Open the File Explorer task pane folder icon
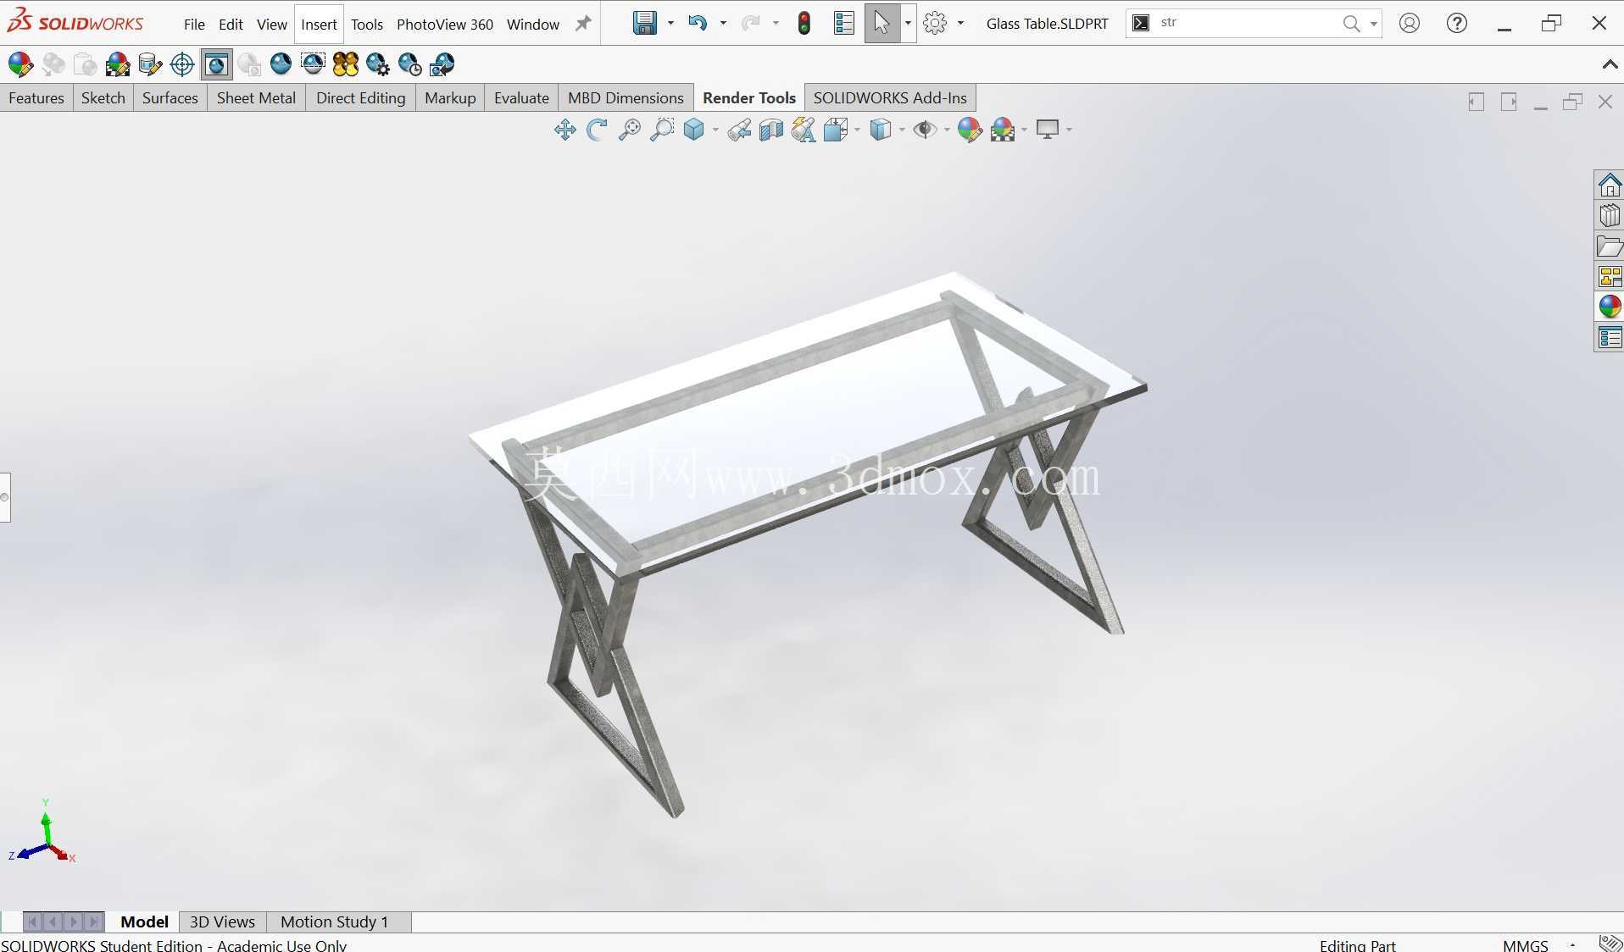The width and height of the screenshot is (1624, 952). pyautogui.click(x=1610, y=246)
